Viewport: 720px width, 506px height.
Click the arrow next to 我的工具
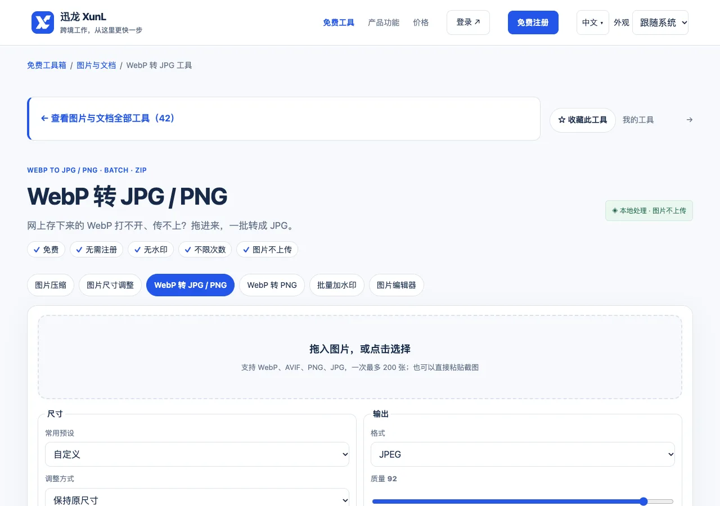click(x=690, y=120)
